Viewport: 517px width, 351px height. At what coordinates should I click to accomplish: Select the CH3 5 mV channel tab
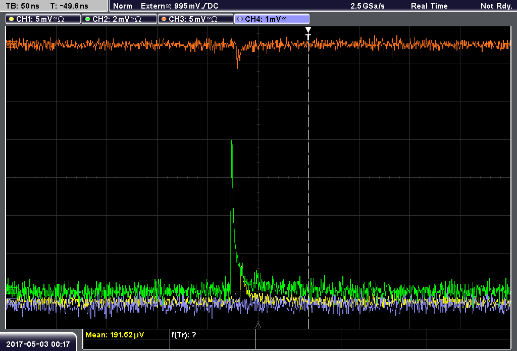pos(195,19)
